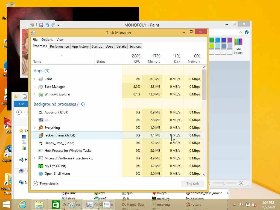This screenshot has width=280, height=210.
Task: Expand Microsoft Software Protection process row
Action: [35, 158]
